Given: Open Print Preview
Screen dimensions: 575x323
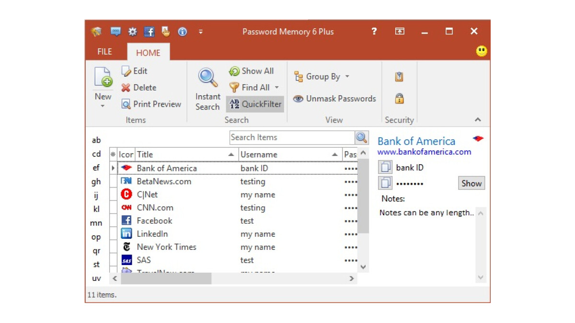Looking at the screenshot, I should click(x=151, y=104).
